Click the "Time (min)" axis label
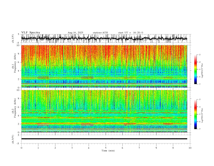The width and height of the screenshot is (214, 166). pyautogui.click(x=108, y=151)
